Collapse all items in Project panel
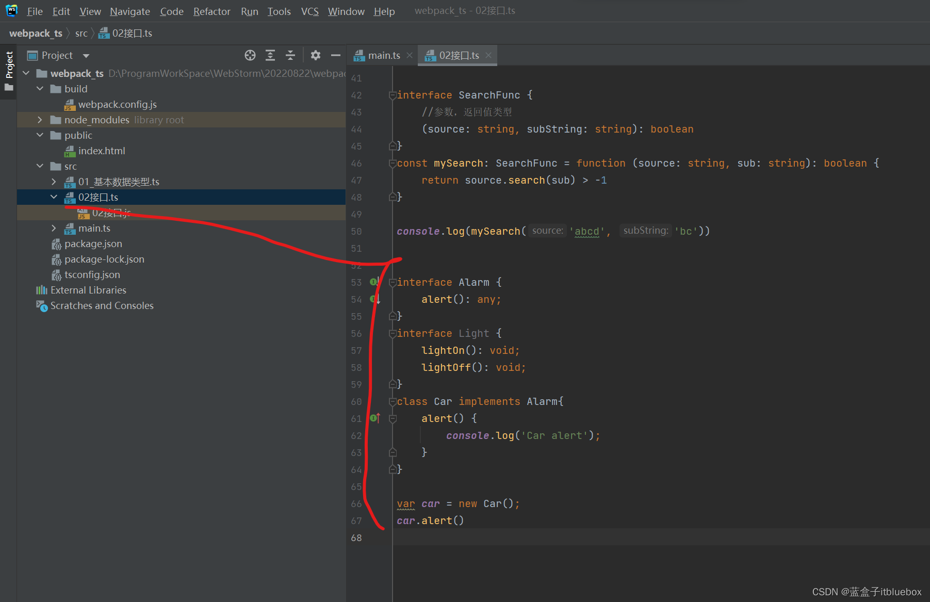The height and width of the screenshot is (602, 930). click(x=290, y=55)
